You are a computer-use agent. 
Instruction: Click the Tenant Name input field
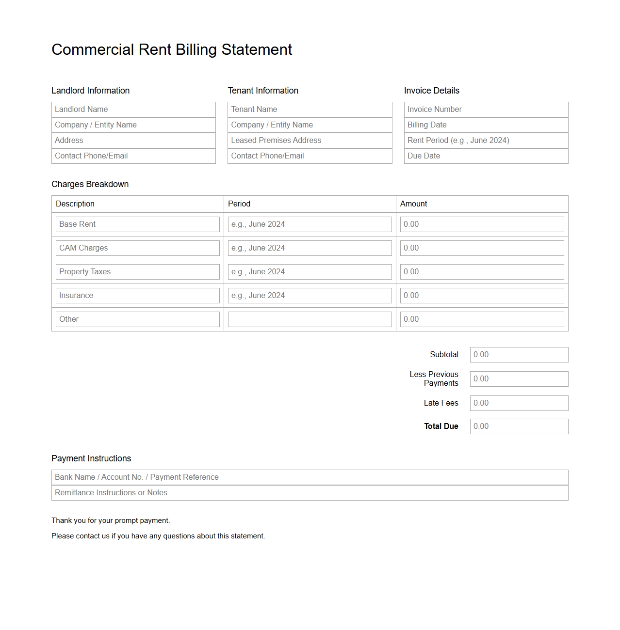[x=310, y=110]
